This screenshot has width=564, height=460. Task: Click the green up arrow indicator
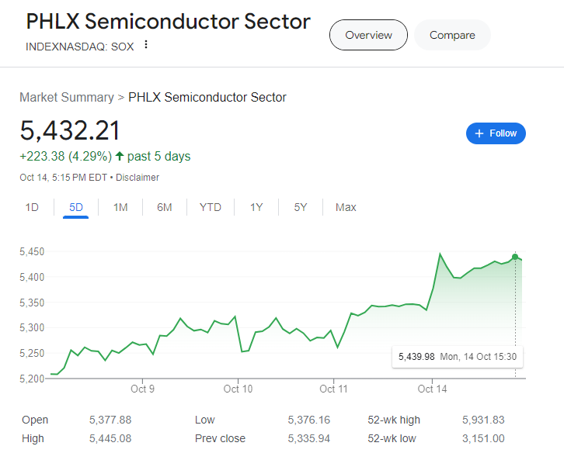120,157
